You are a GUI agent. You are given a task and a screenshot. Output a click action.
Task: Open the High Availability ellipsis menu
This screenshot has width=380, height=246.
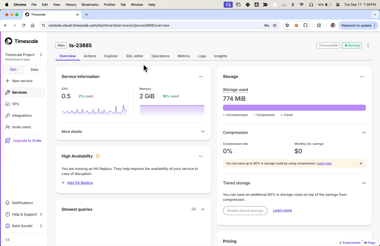[201, 156]
